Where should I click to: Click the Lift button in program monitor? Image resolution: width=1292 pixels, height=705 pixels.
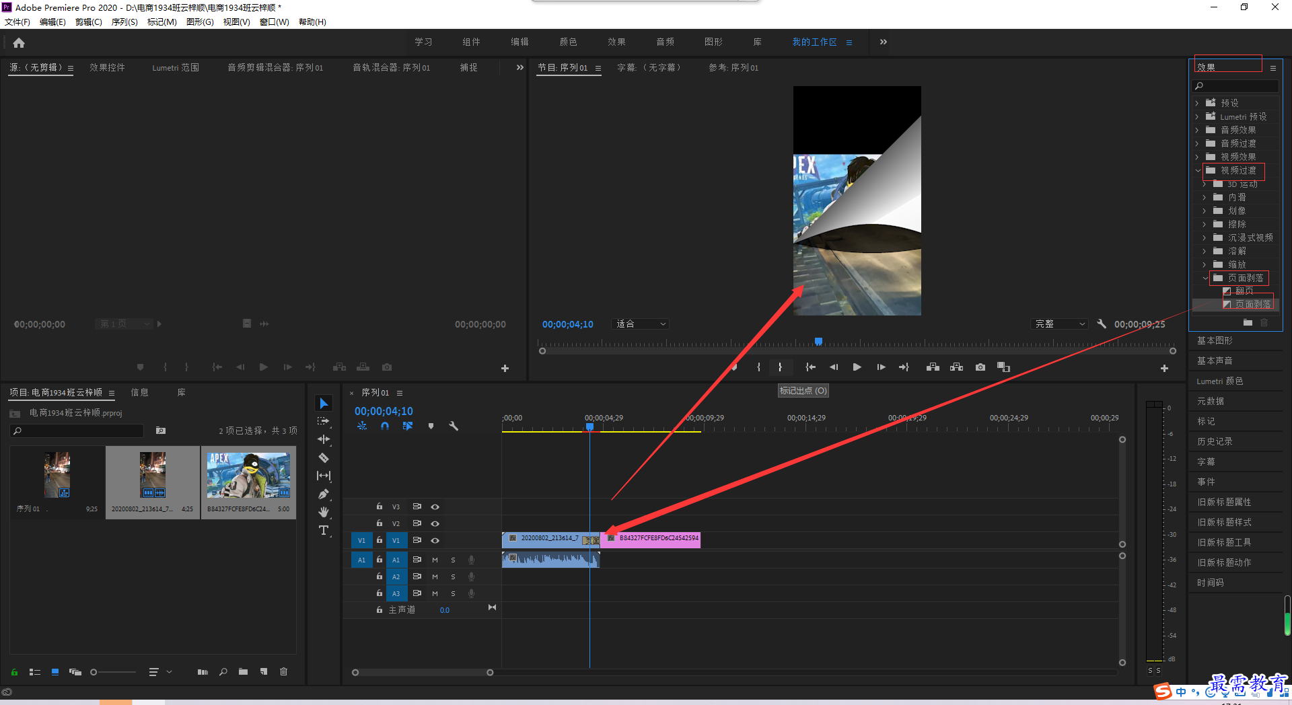(x=933, y=367)
